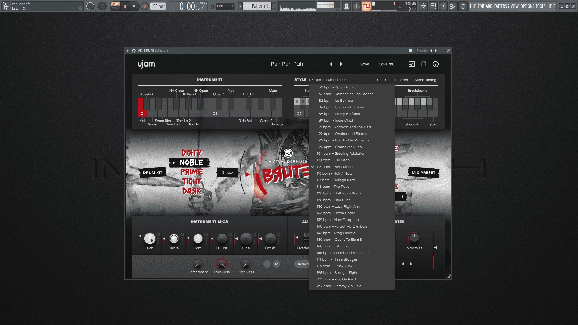Open the Smack dropdown label
Viewport: 578px width, 325px height.
(228, 172)
